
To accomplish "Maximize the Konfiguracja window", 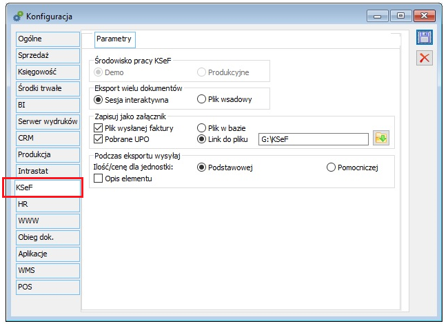I will (x=401, y=16).
